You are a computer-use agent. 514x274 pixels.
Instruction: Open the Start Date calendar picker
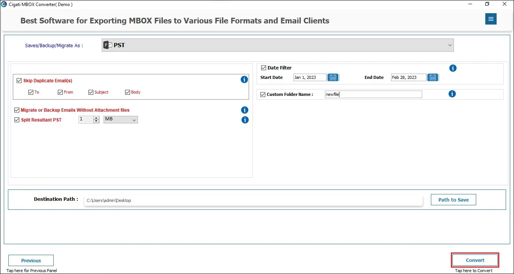pyautogui.click(x=333, y=77)
